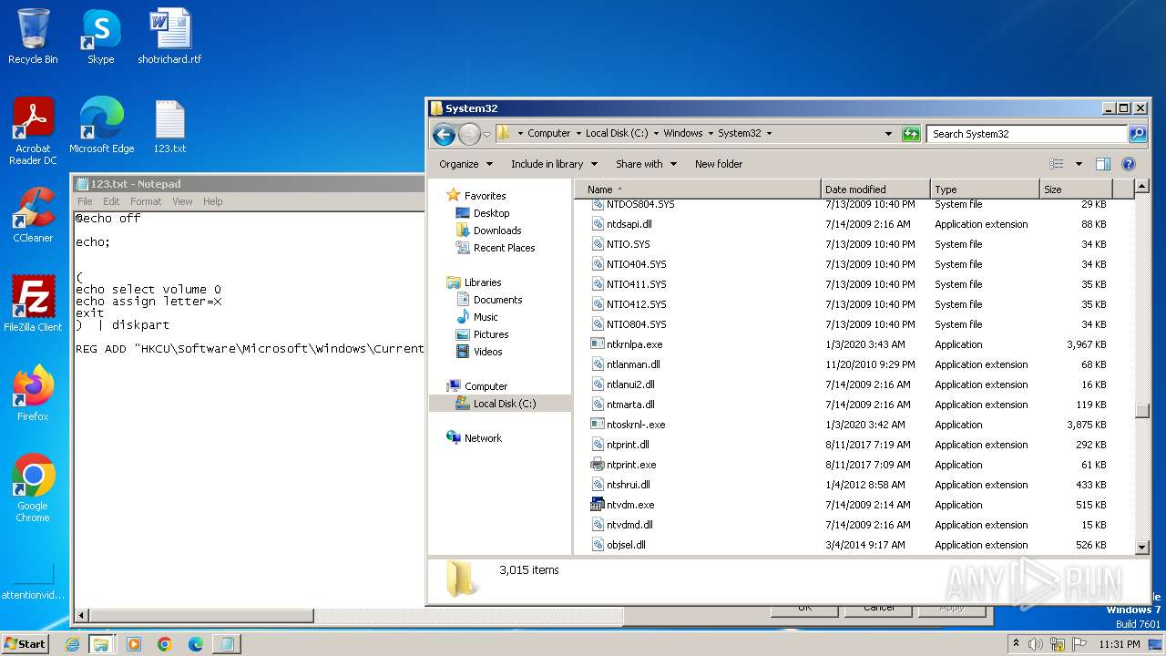This screenshot has width=1166, height=656.
Task: Open FileZilla Client desktop shortcut
Action: click(33, 304)
